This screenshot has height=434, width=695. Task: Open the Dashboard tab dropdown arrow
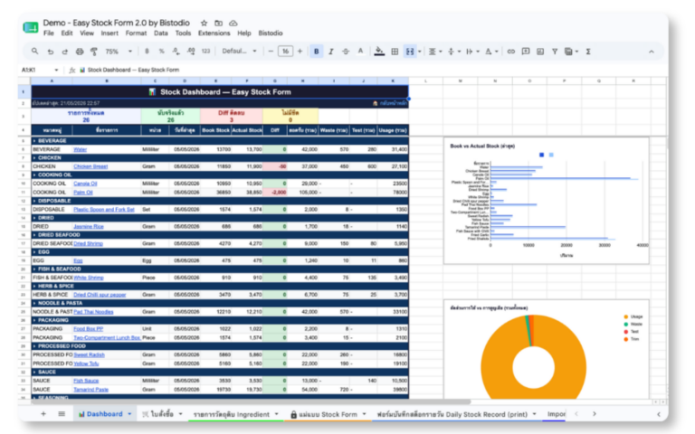129,414
